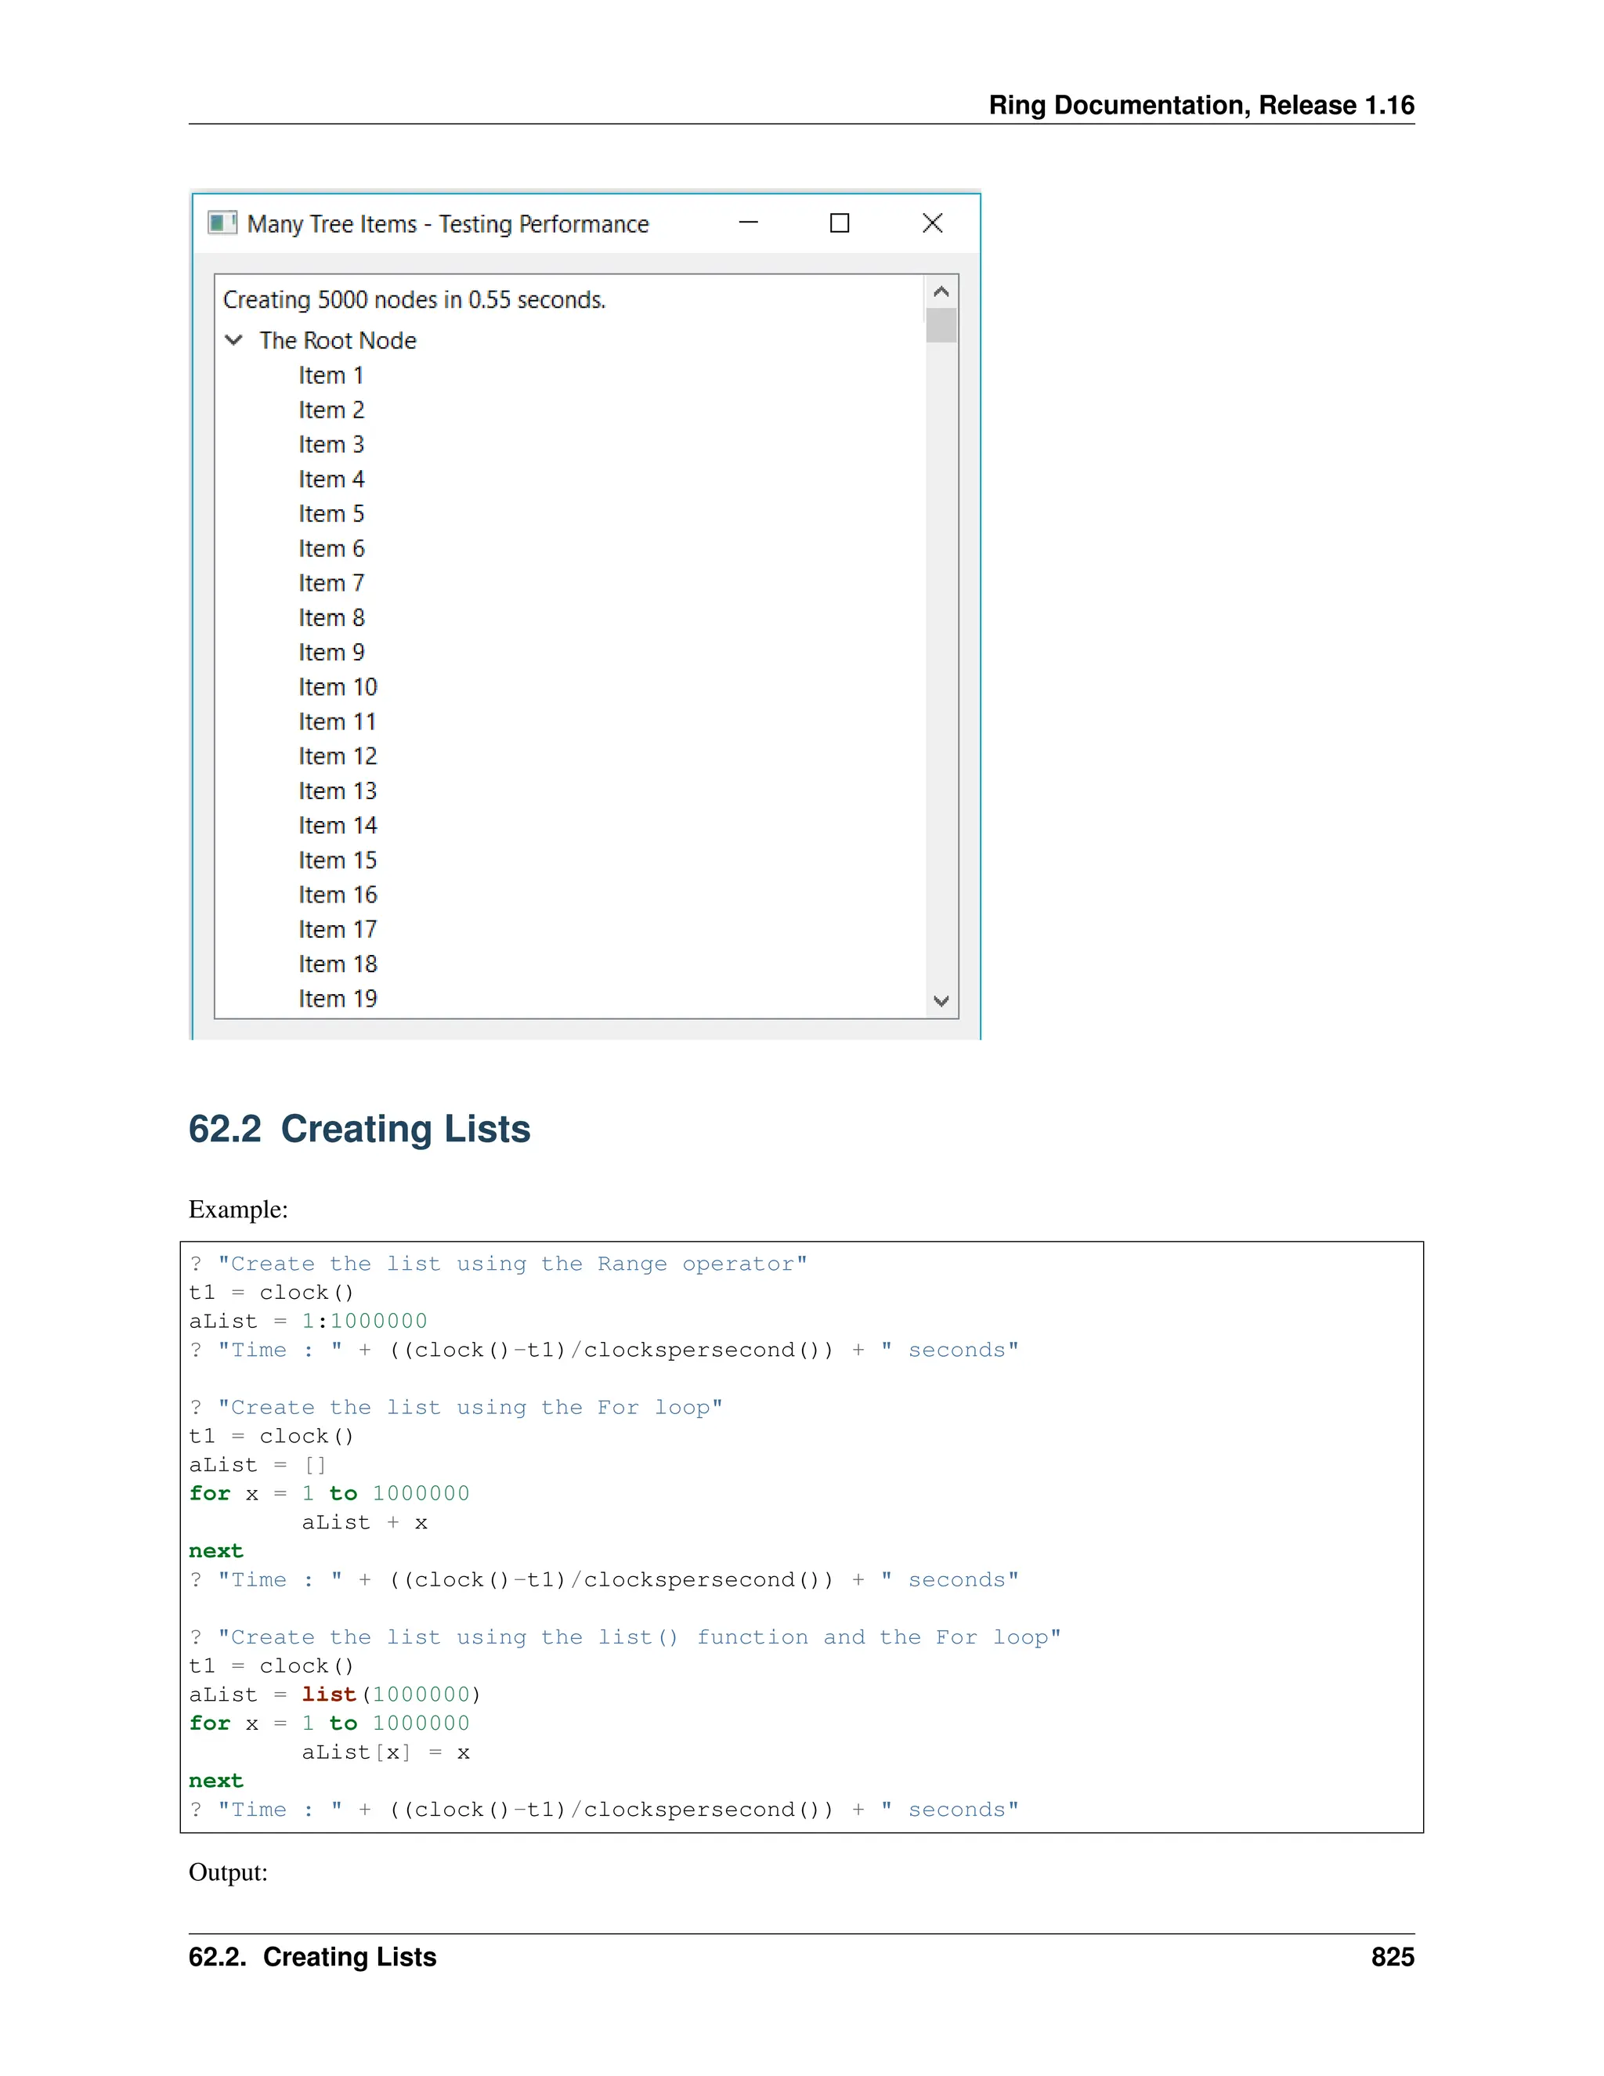Click the 62.2 Creating Lists heading
The image size is (1604, 2076).
click(359, 1129)
